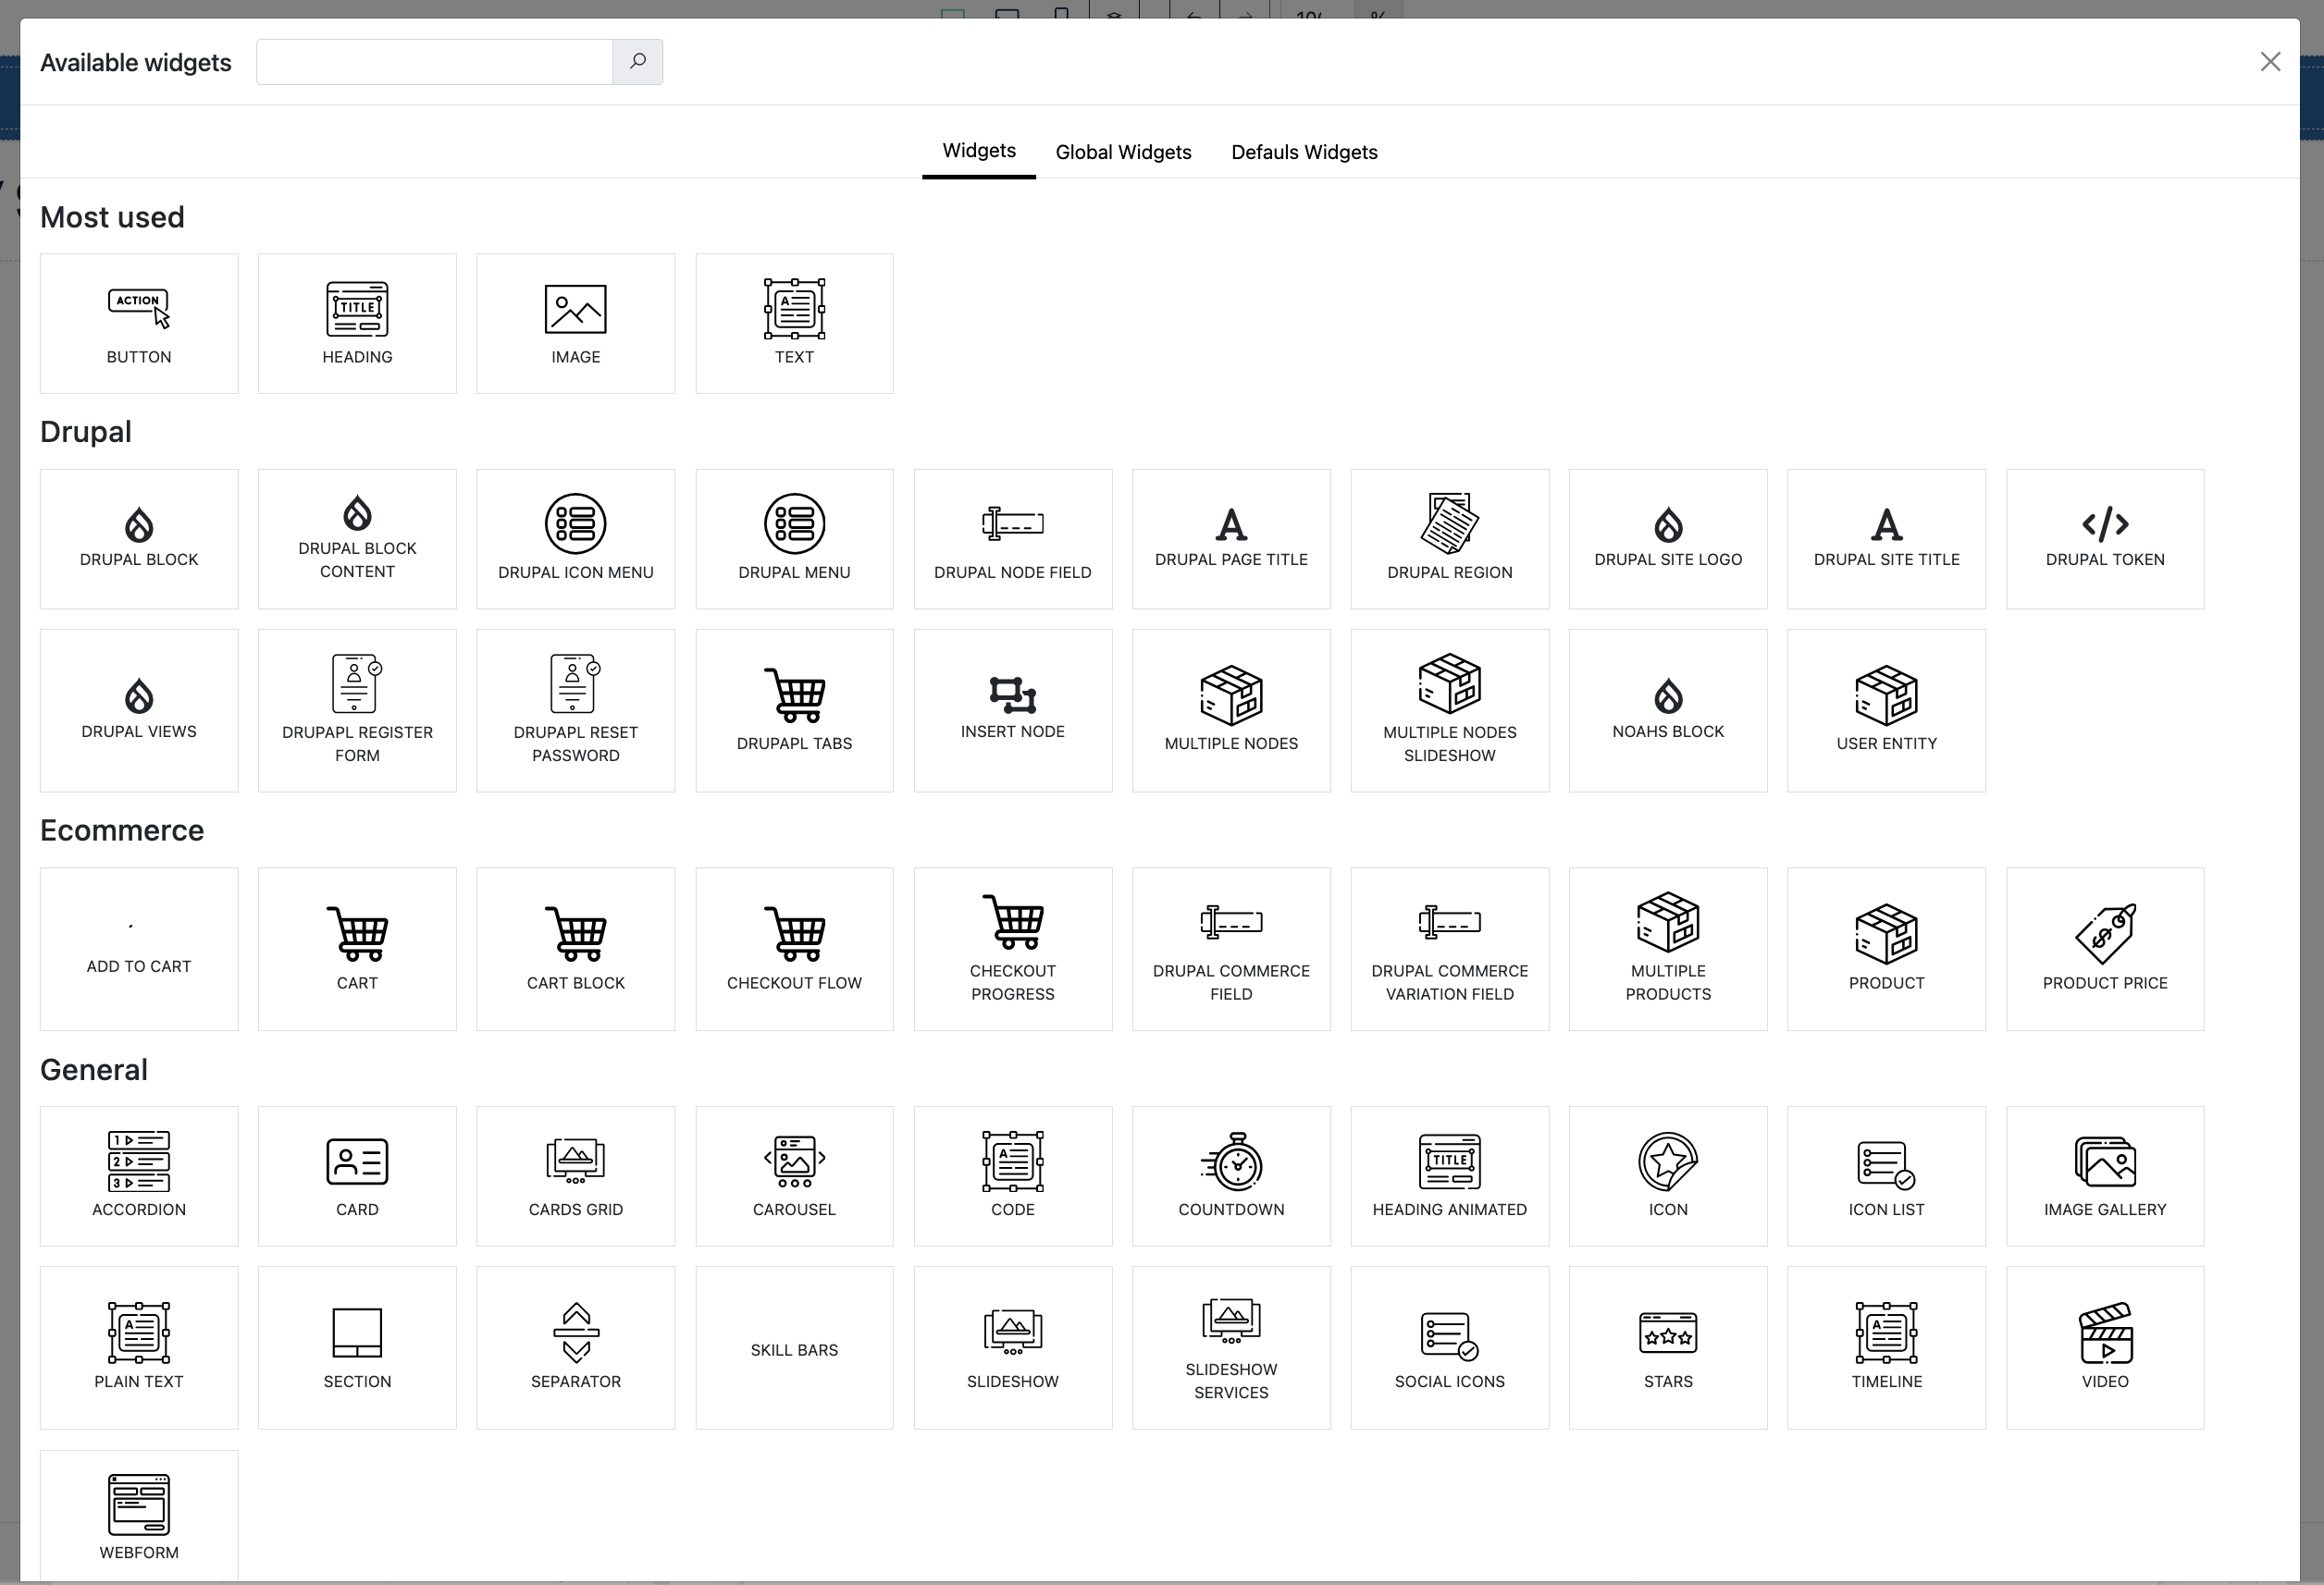Screen dimensions: 2324x1585
Task: Choose the Icon List widget
Action: tap(1886, 1176)
